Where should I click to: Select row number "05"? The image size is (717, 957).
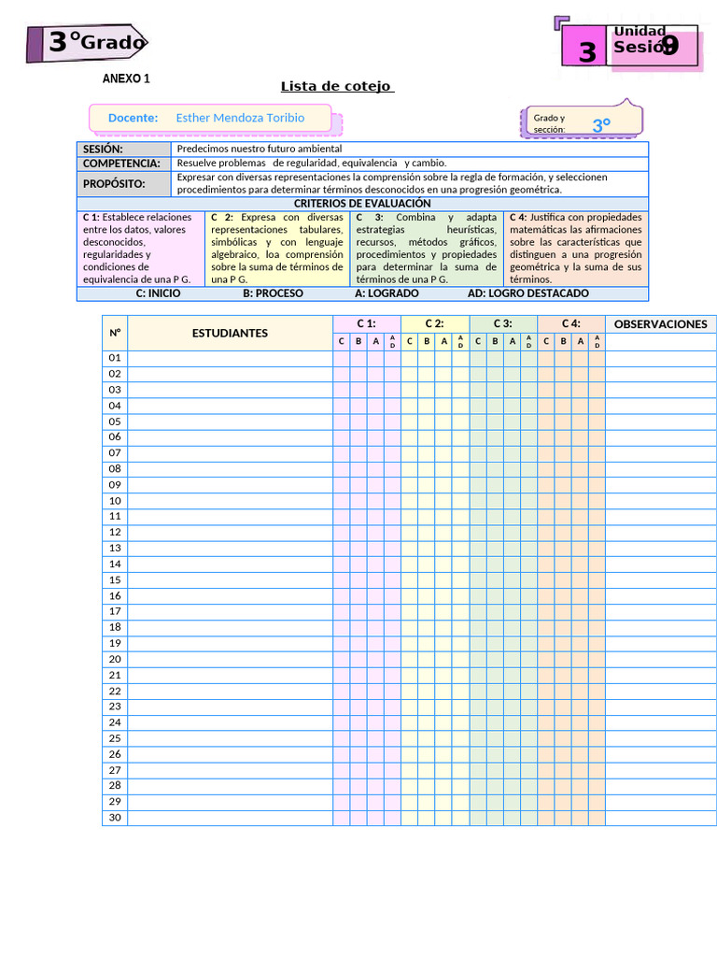(x=115, y=421)
